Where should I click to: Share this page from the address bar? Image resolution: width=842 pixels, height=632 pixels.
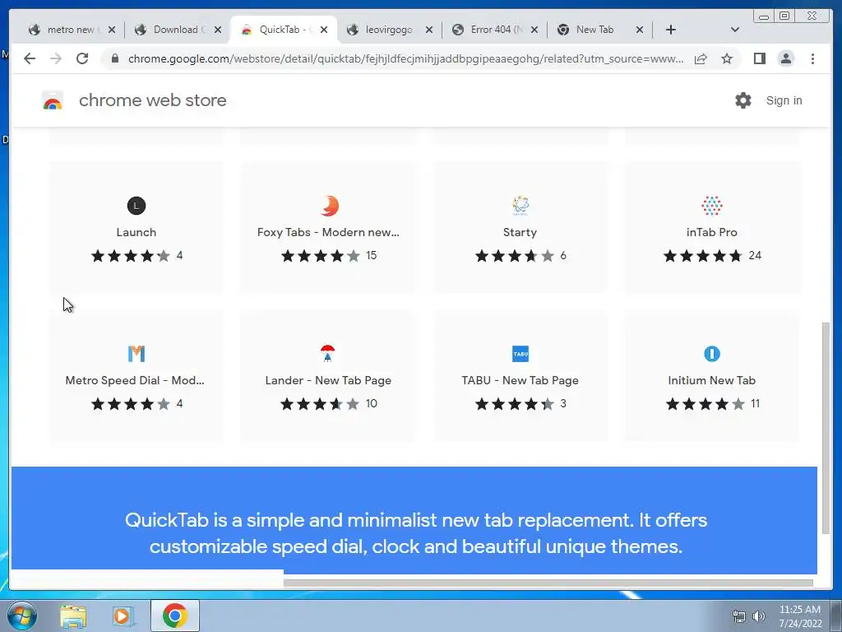[x=701, y=58]
